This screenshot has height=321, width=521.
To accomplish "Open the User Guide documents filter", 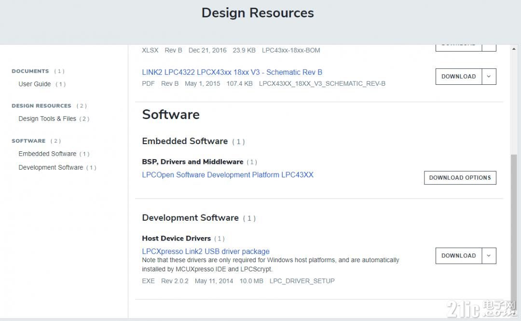I will point(35,84).
